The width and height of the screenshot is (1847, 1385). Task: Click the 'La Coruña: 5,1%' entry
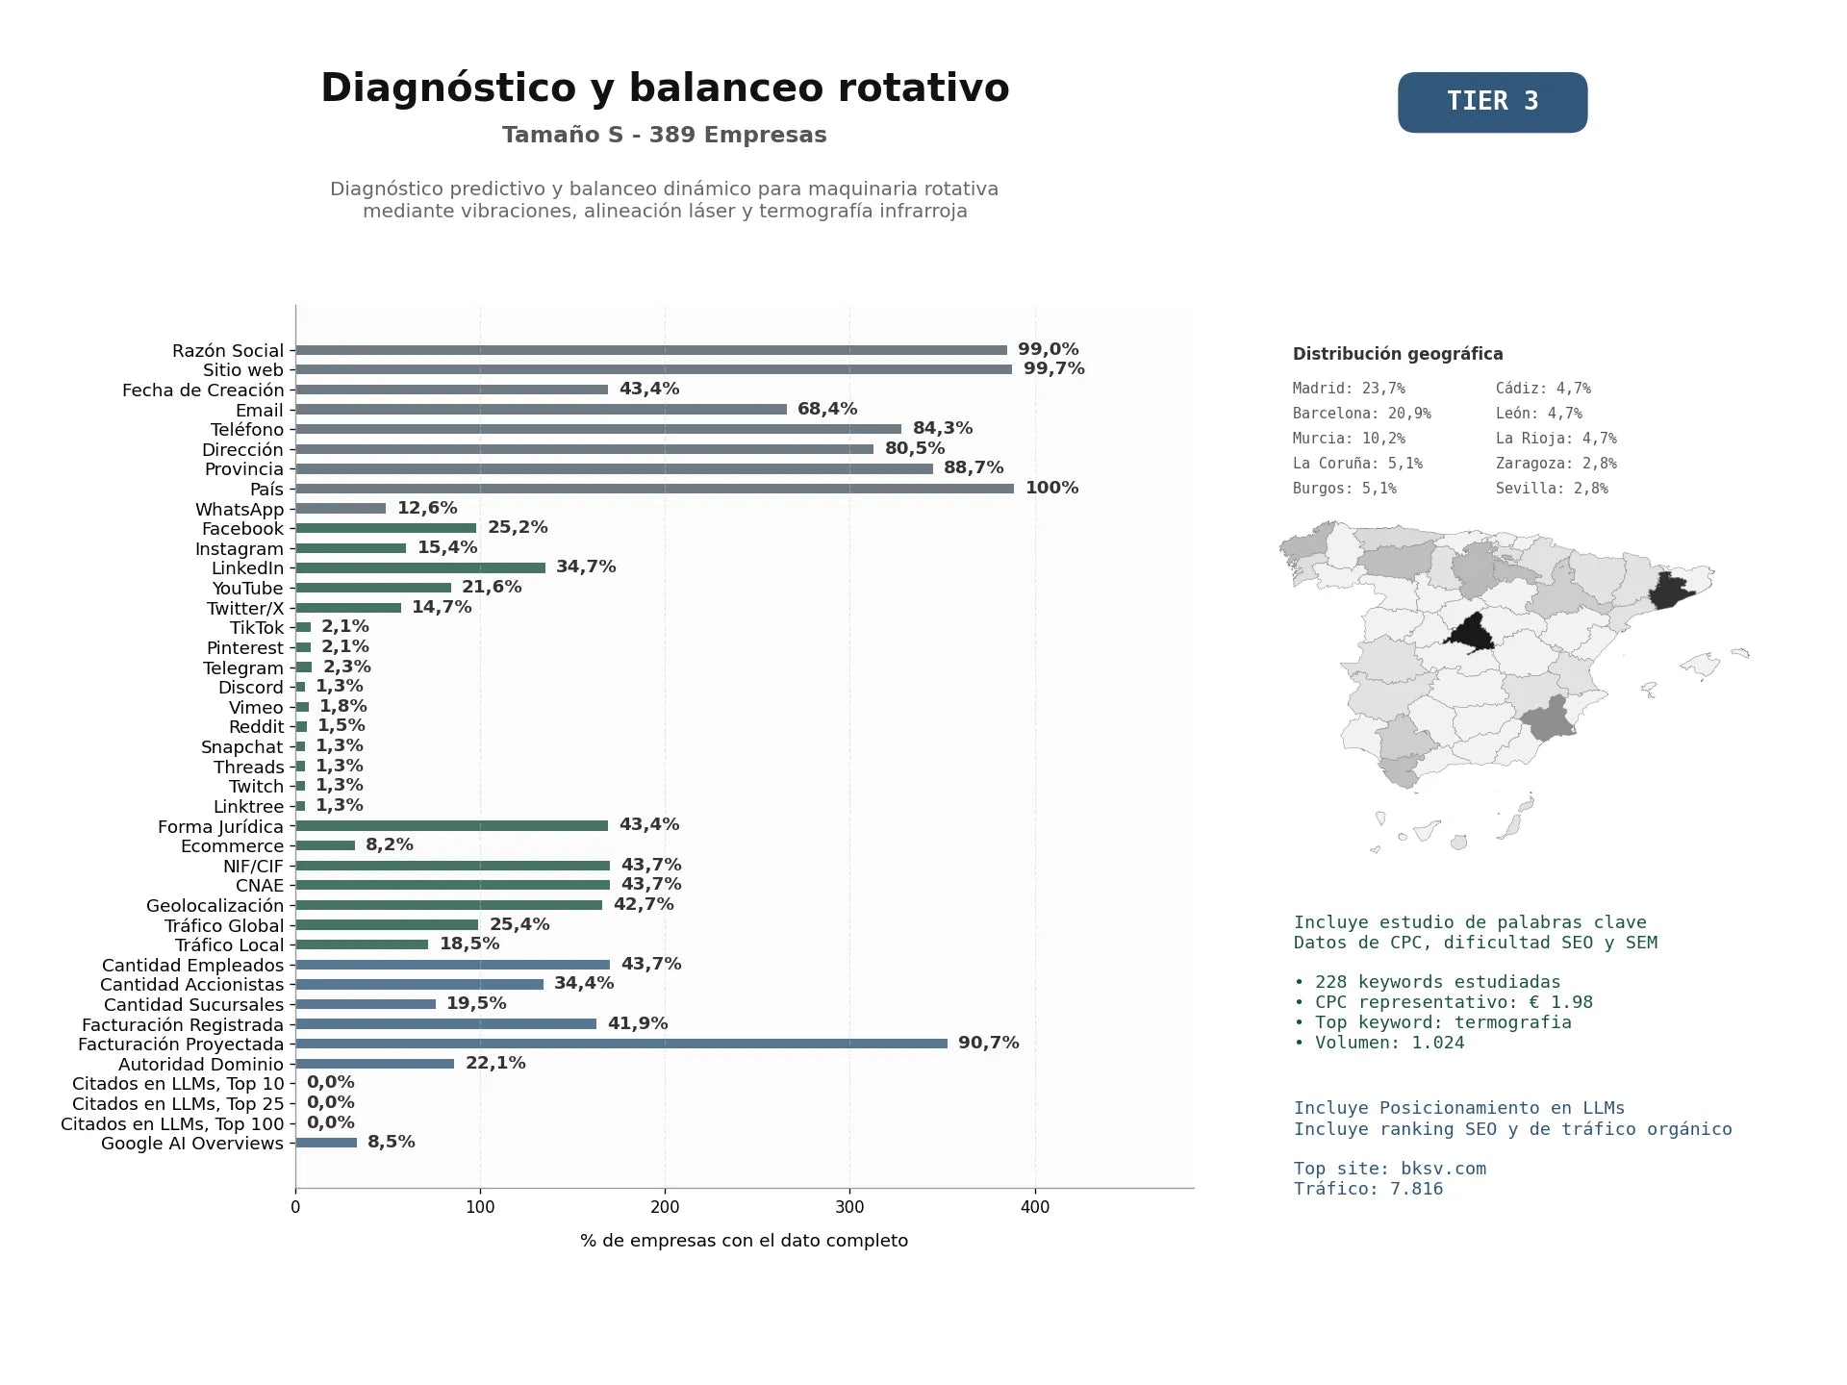(x=1357, y=464)
